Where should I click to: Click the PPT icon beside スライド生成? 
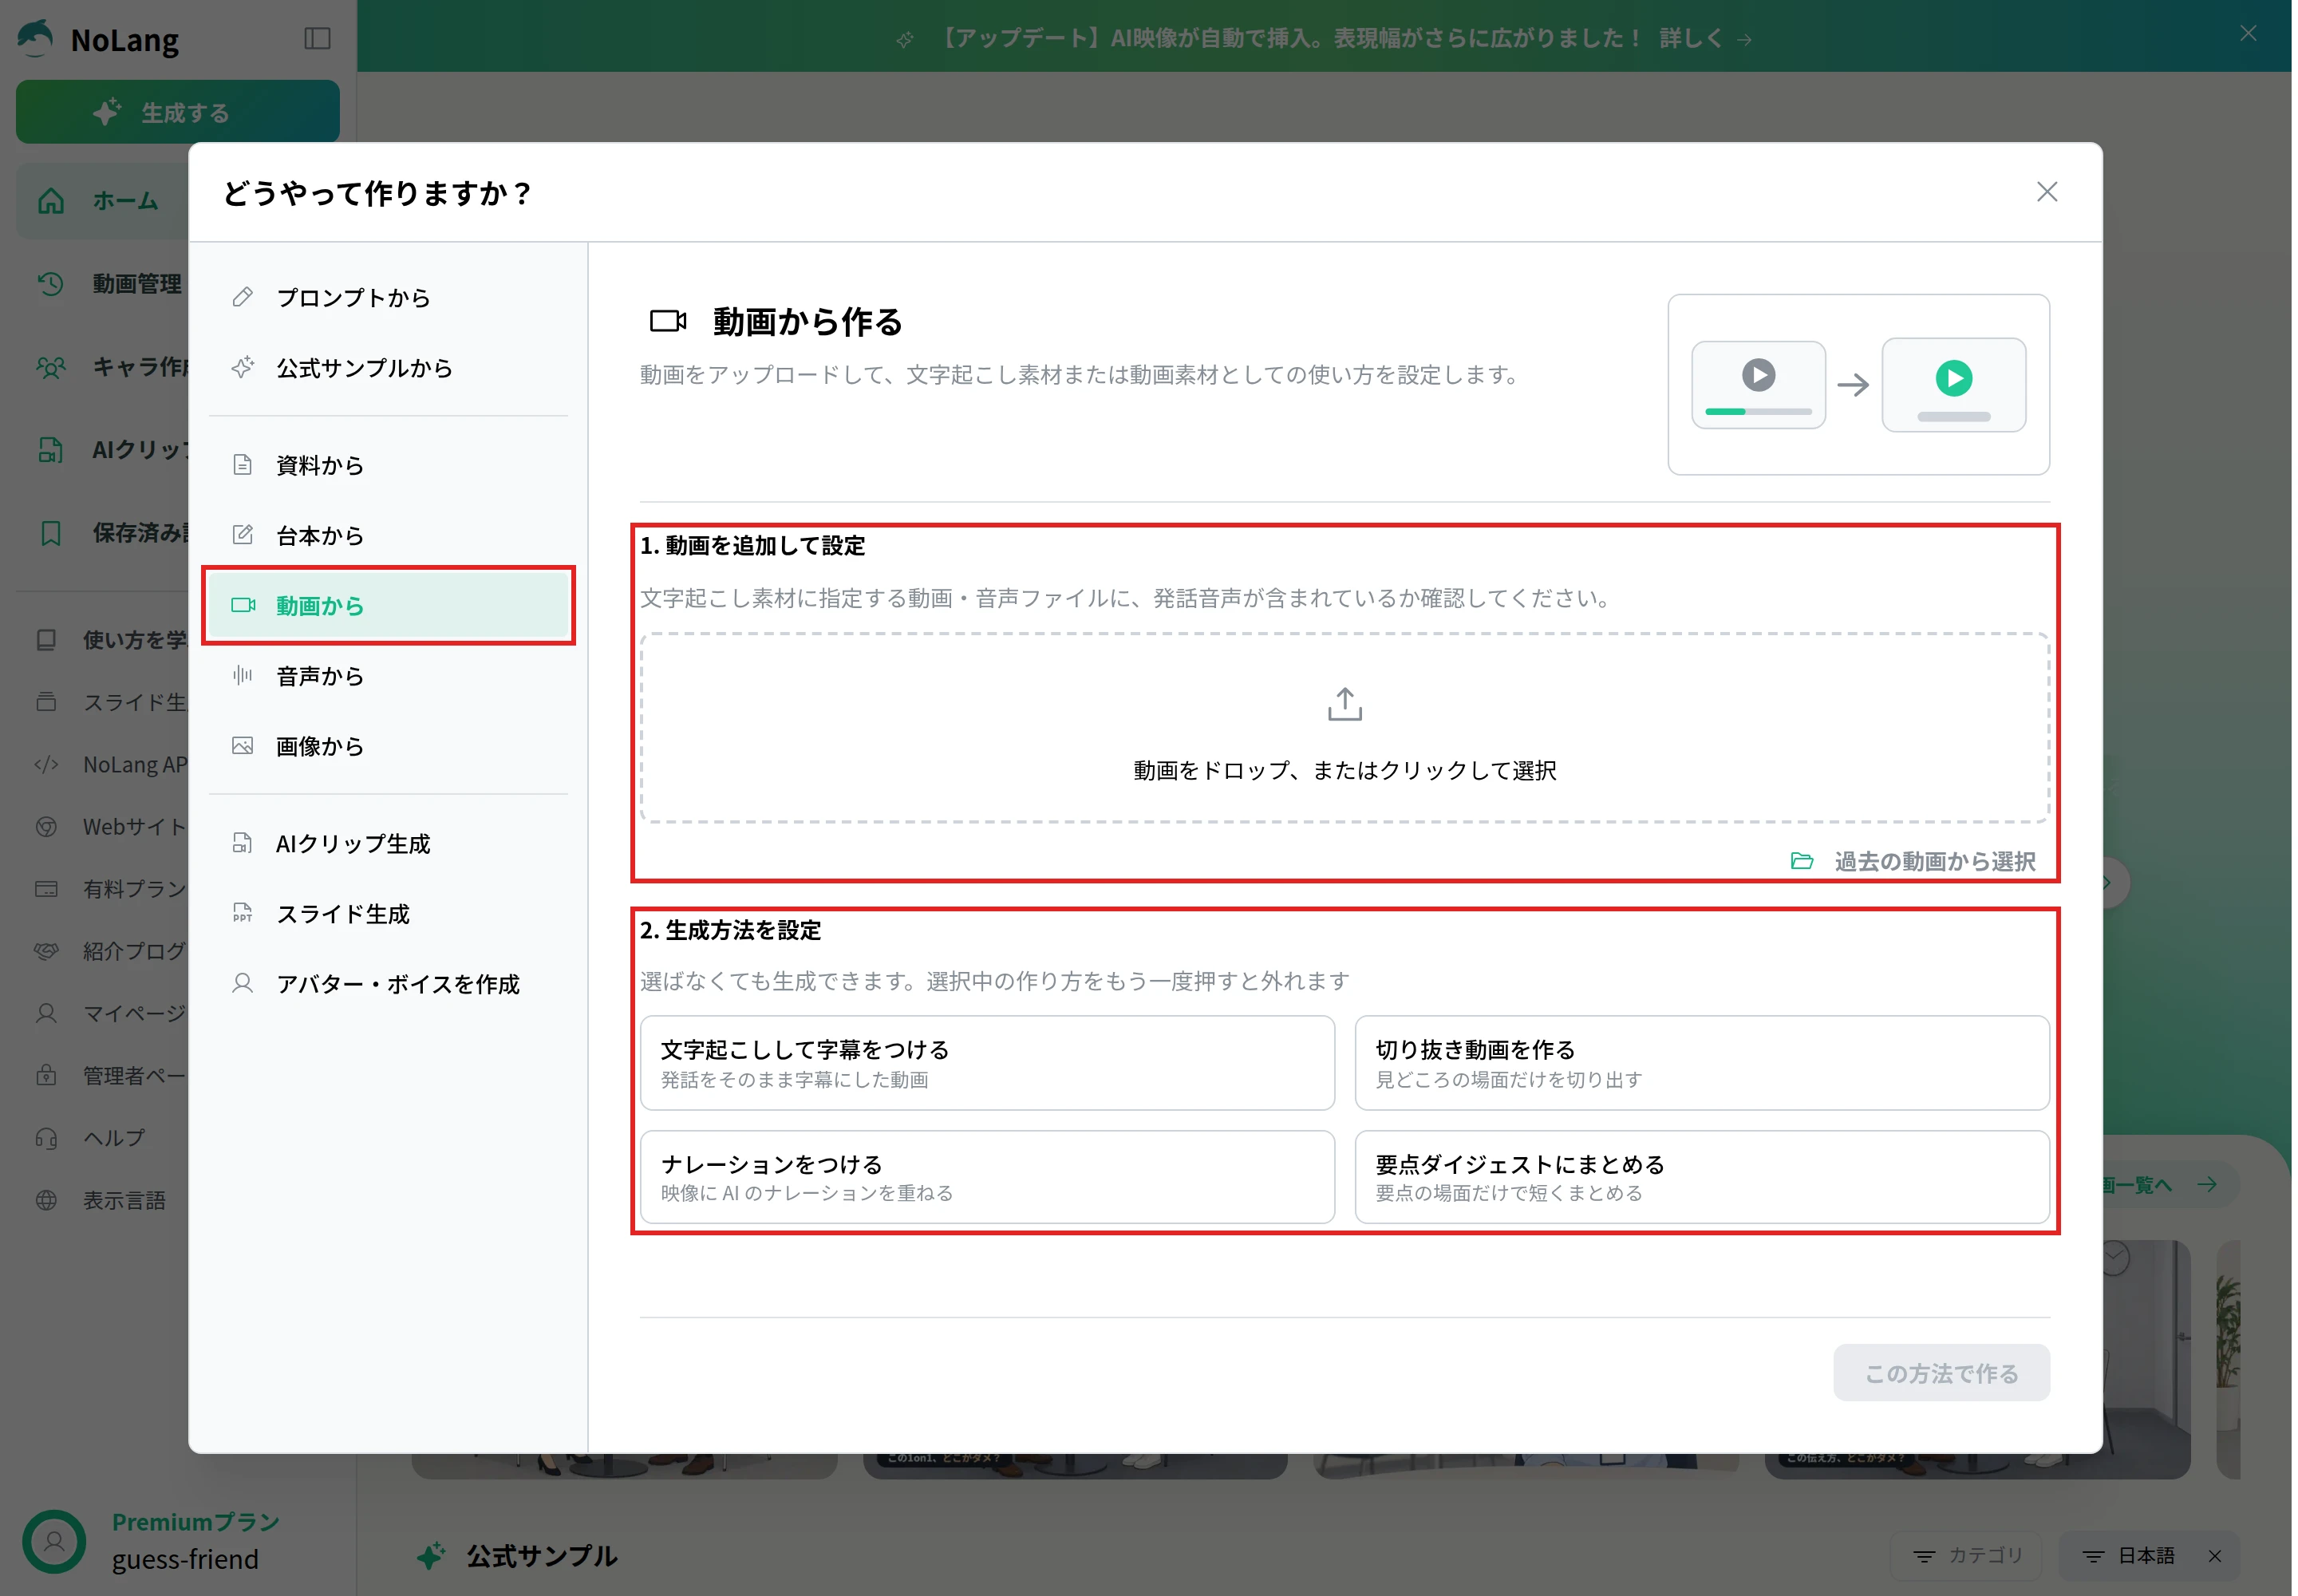point(242,913)
